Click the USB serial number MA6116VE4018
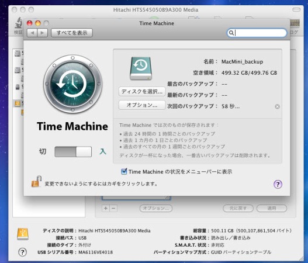Viewport: 308px width, 263px height. coord(96,252)
